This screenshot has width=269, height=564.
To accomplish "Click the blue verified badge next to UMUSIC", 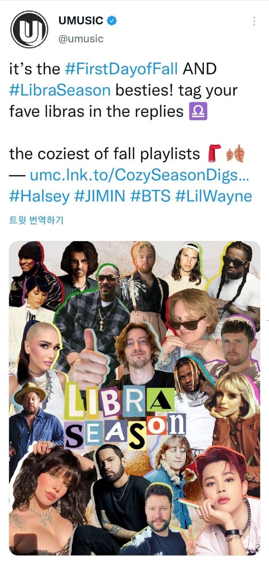I will (x=113, y=20).
